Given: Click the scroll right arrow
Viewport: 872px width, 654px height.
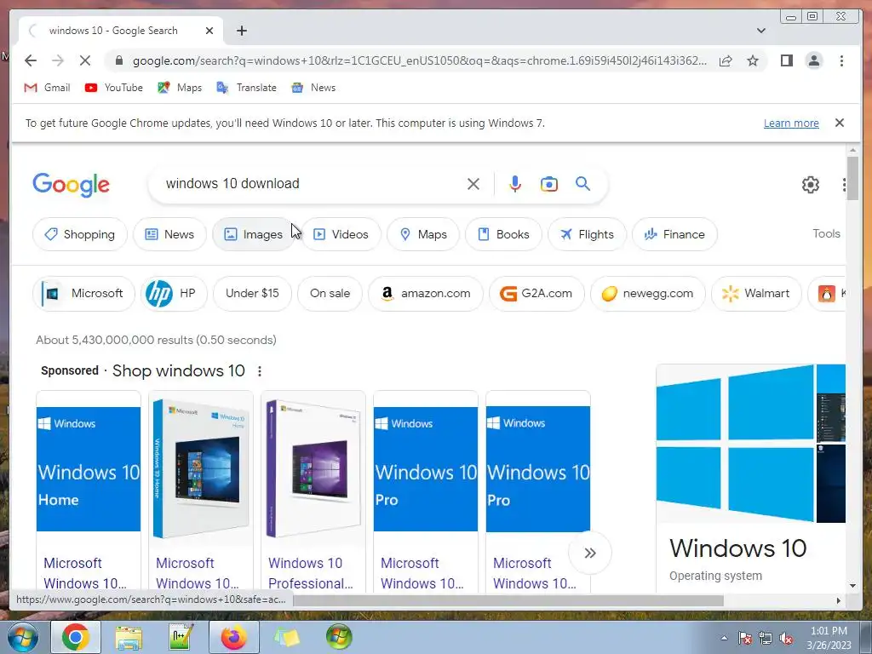Looking at the screenshot, I should (x=838, y=600).
